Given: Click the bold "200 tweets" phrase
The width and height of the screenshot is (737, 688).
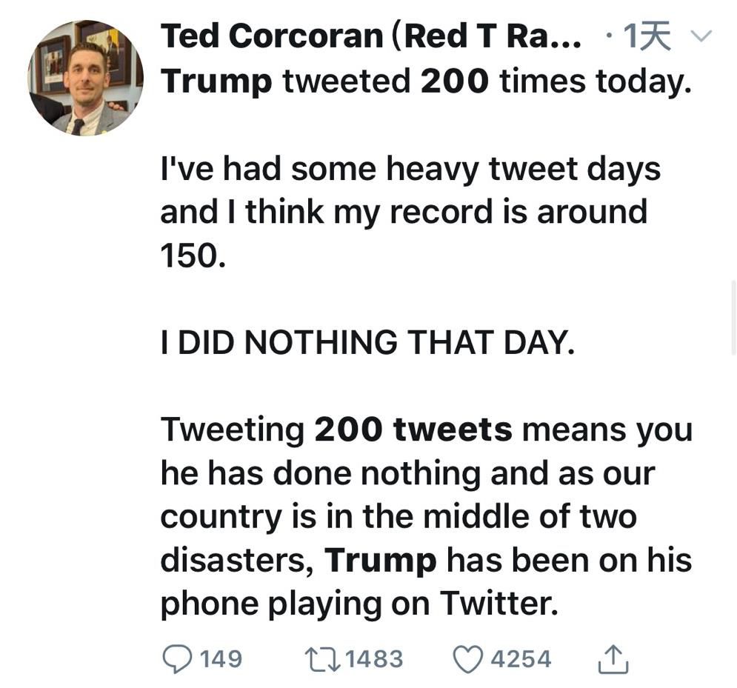Looking at the screenshot, I should tap(413, 429).
